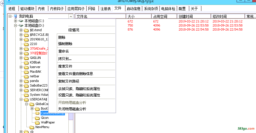This screenshot has width=256, height=133.
Task: Expand the $Extend folder
Action: 21,30
